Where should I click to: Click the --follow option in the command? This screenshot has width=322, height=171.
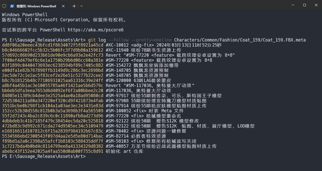coord(118,40)
